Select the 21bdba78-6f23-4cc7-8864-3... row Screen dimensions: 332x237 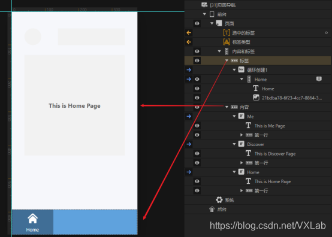tap(258, 98)
